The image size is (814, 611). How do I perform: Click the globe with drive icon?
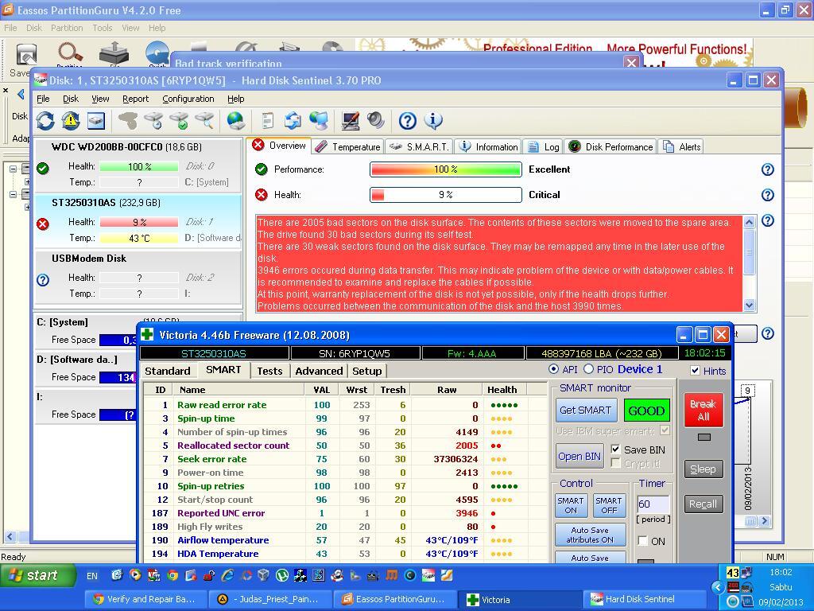(x=236, y=121)
